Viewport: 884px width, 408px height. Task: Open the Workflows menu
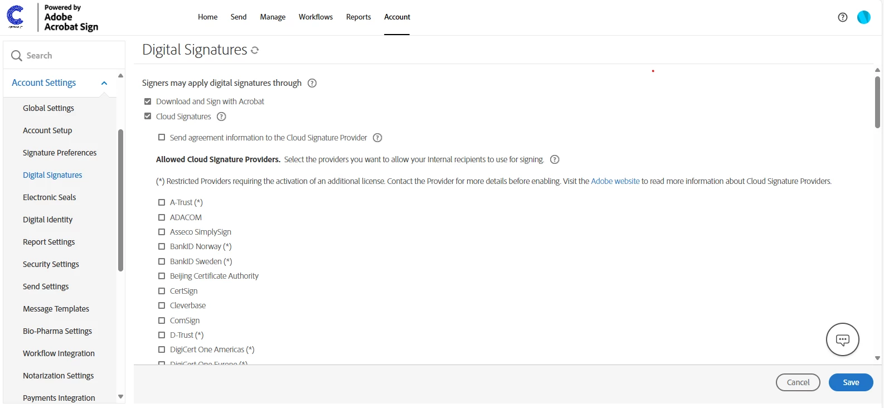[x=315, y=17]
